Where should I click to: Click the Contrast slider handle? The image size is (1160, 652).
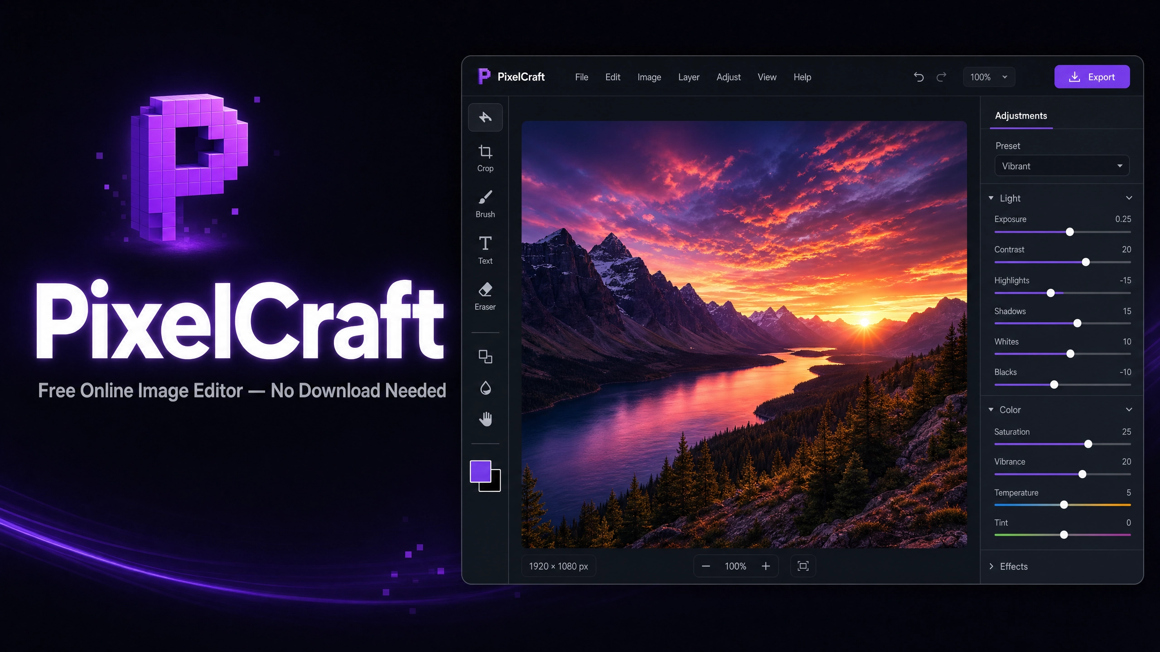point(1086,262)
